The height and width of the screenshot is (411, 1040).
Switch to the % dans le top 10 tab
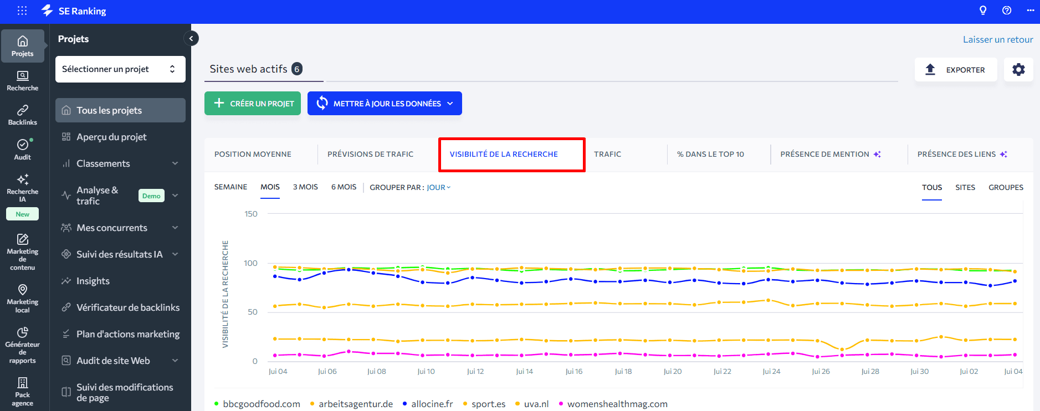(x=710, y=154)
